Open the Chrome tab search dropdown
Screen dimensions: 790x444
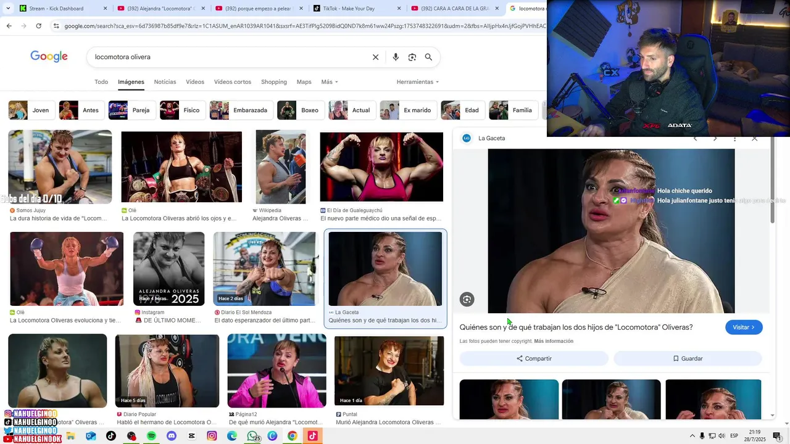click(x=8, y=8)
